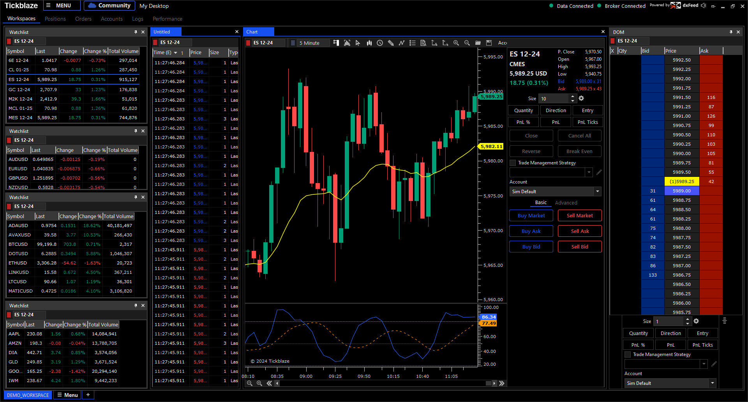Screen dimensions: 748x402
Task: Expand the 5 Minute timeframe dropdown
Action: tap(326, 43)
